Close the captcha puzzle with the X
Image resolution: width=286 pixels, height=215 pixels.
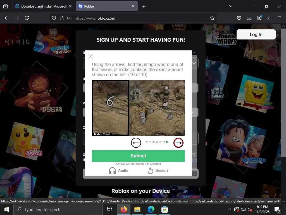click(91, 56)
